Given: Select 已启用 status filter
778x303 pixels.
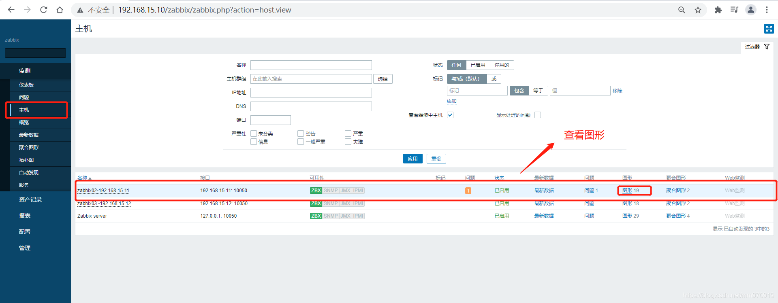Looking at the screenshot, I should click(478, 65).
